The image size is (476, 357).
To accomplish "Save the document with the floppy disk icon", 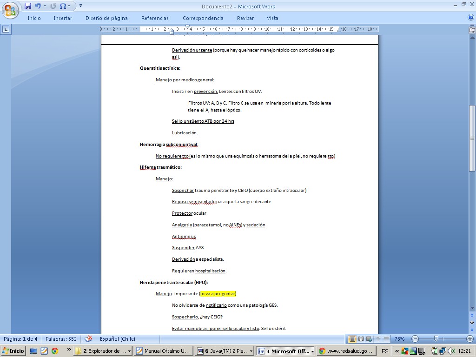I will (28, 6).
